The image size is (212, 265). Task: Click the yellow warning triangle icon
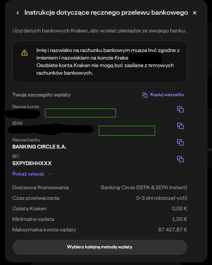pyautogui.click(x=24, y=53)
